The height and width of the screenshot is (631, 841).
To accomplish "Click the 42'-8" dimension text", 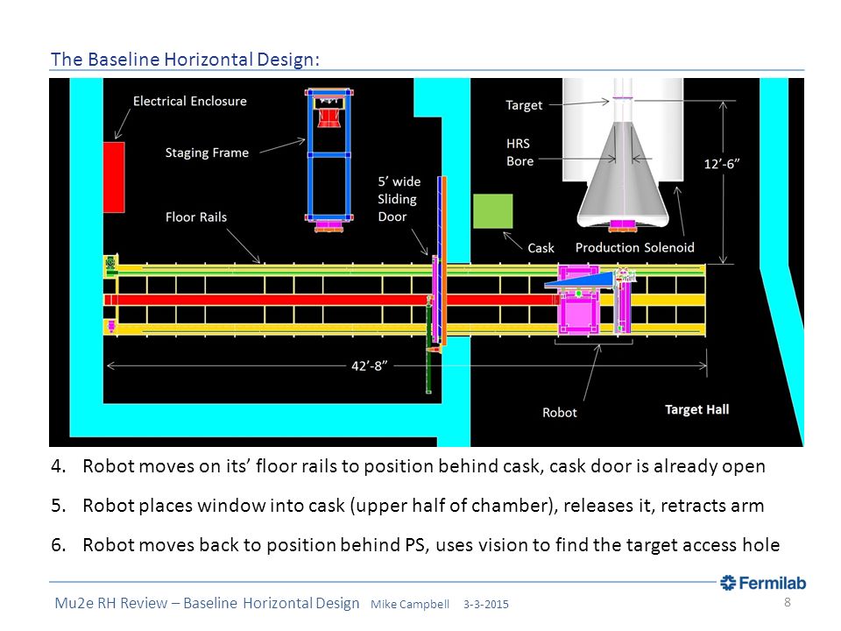I will tap(369, 366).
